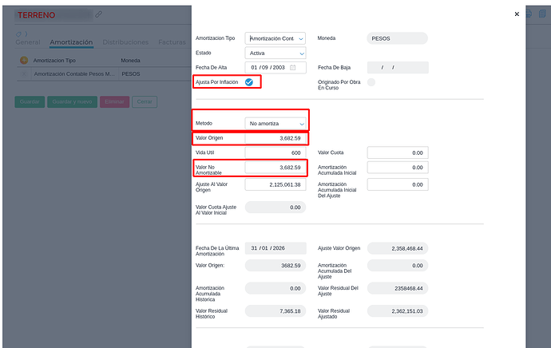
Task: Close the amortization detail panel with X
Action: point(517,14)
